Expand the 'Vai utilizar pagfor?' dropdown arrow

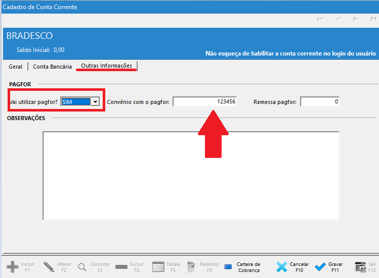(96, 102)
